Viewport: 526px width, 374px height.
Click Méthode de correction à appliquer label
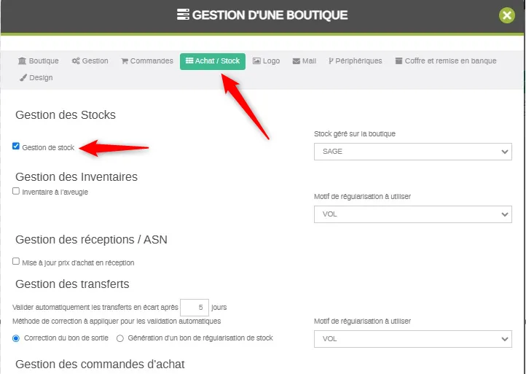pos(117,322)
